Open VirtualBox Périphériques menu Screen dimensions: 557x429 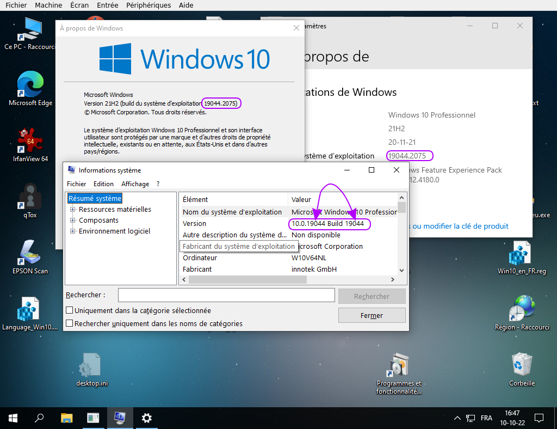148,5
